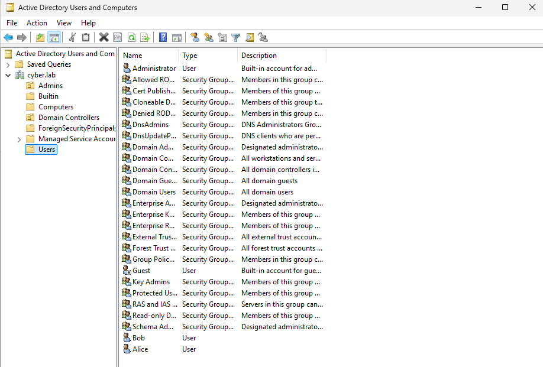543x367 pixels.
Task: Open filter options with the funnel icon
Action: coord(236,38)
